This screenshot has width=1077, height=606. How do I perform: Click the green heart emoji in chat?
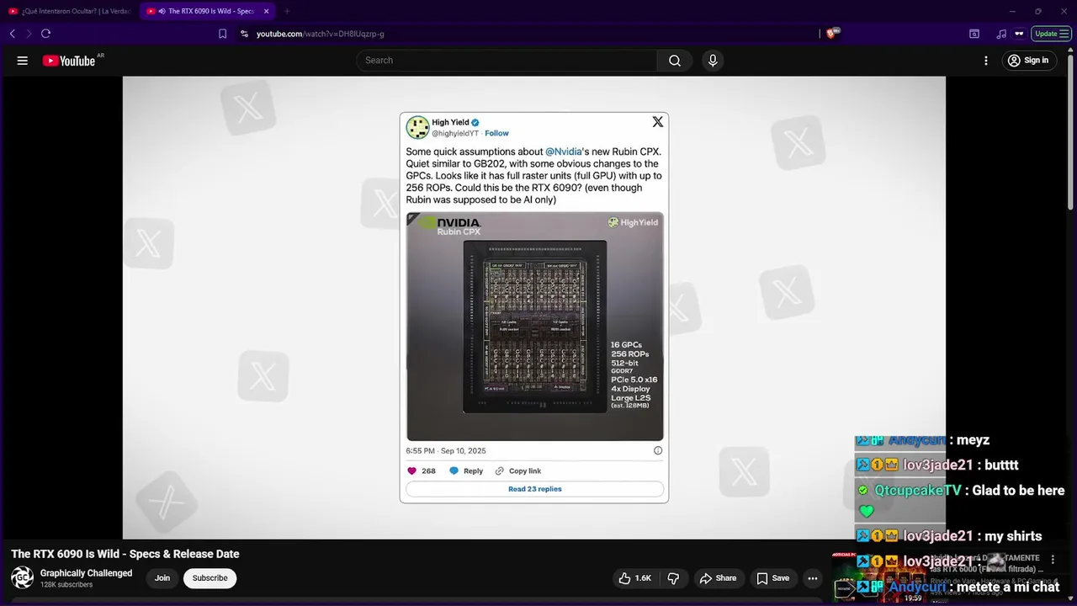tap(867, 511)
